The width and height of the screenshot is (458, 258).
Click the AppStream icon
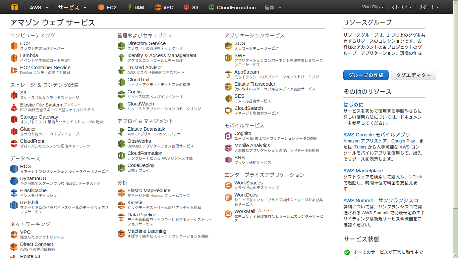[228, 74]
